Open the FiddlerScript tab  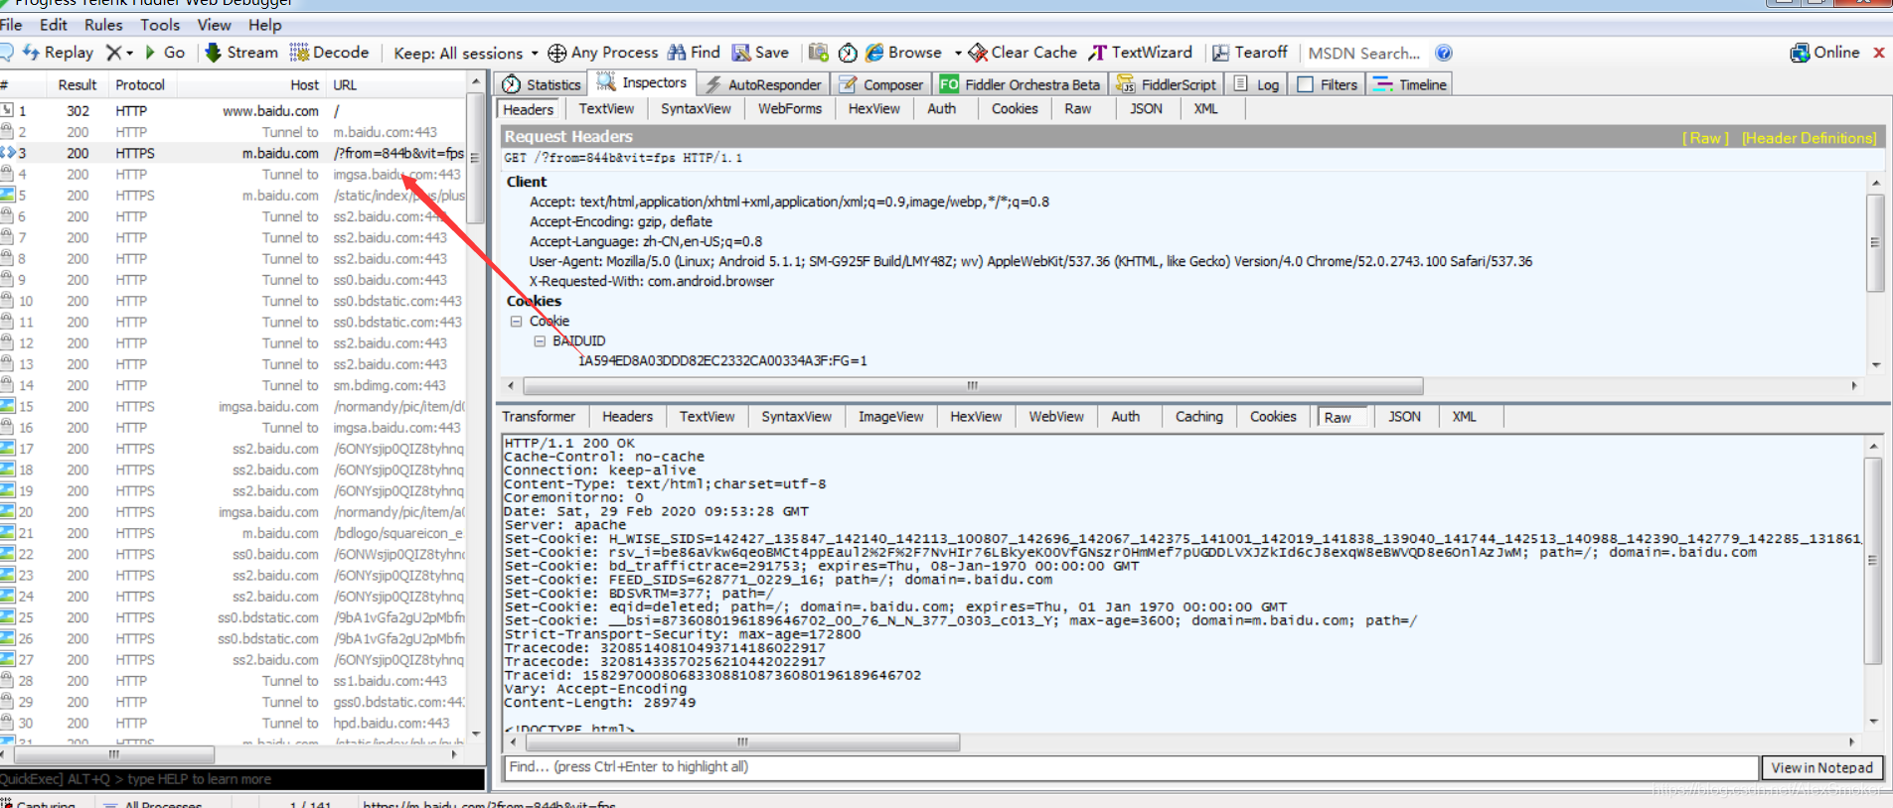coord(1167,84)
